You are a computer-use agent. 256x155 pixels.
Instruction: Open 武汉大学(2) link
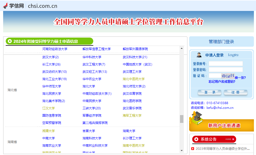tap(50, 57)
